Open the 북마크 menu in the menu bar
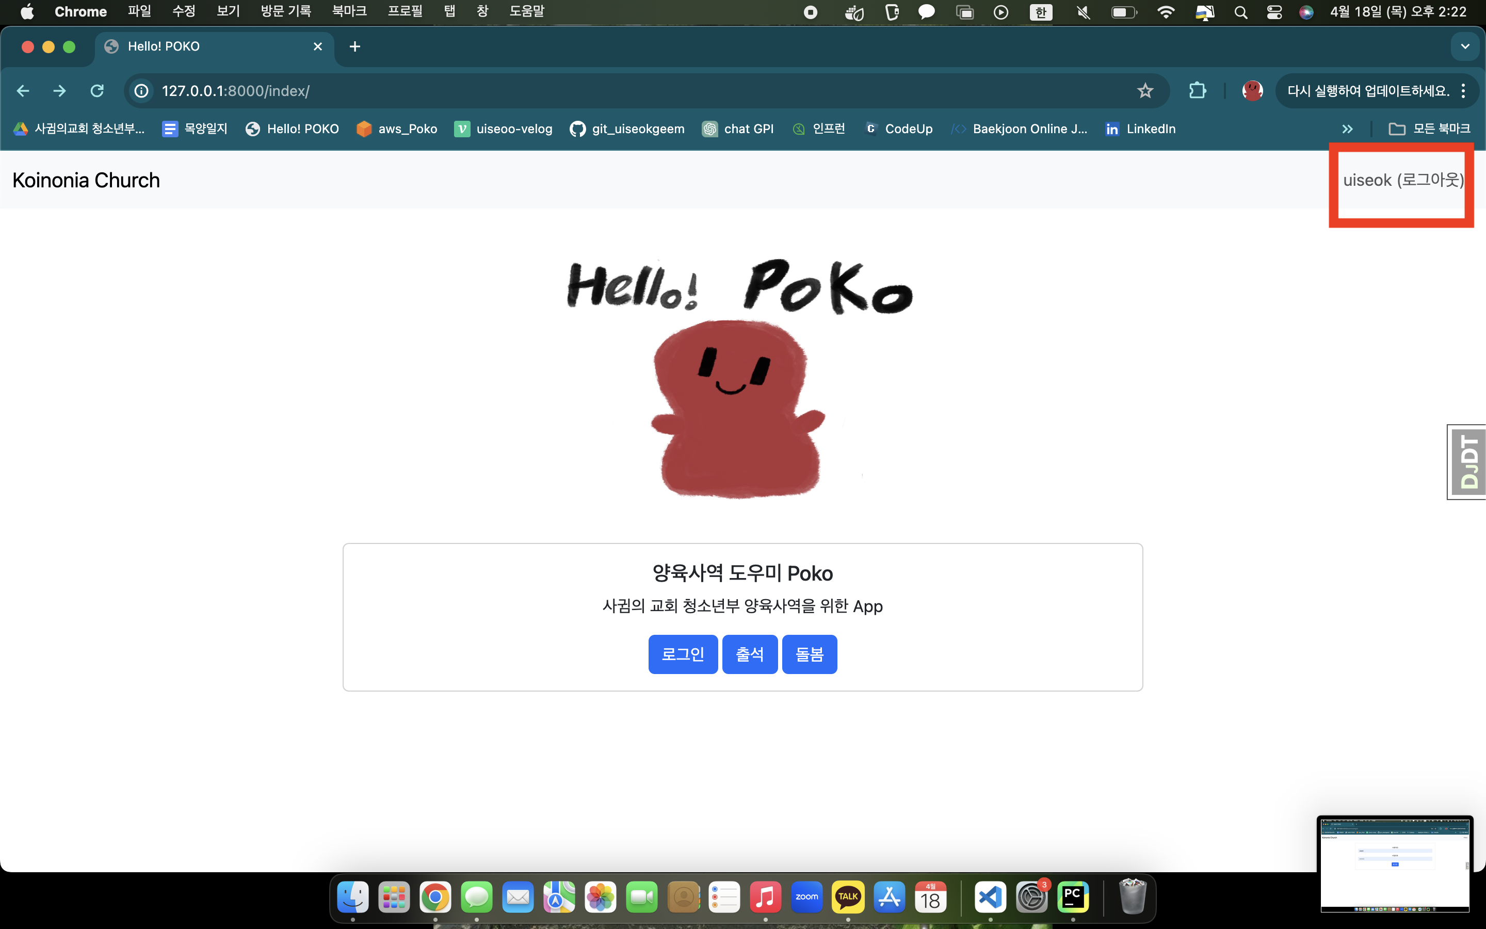This screenshot has width=1486, height=929. [349, 12]
